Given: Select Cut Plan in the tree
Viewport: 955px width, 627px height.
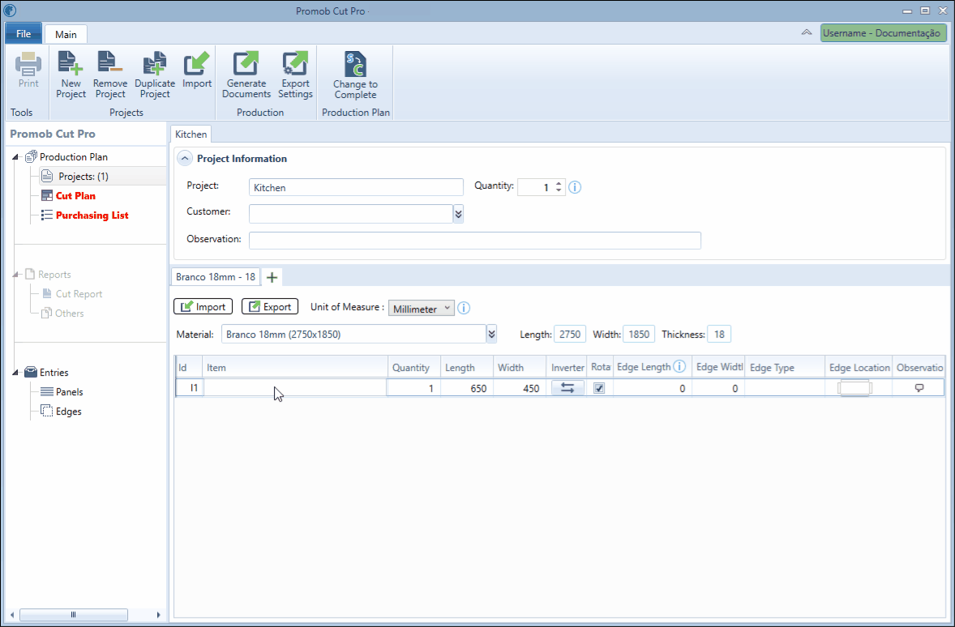Looking at the screenshot, I should tap(75, 196).
